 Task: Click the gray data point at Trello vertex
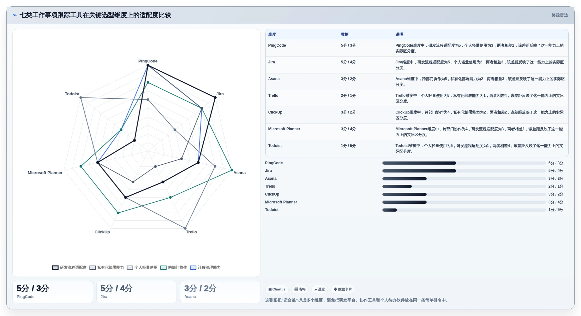tap(185, 228)
